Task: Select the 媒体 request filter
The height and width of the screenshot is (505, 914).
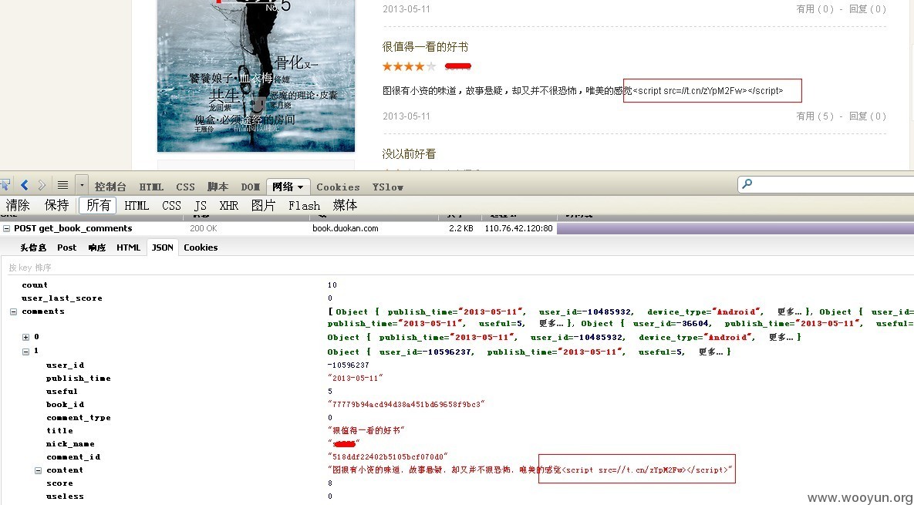Action: click(345, 205)
